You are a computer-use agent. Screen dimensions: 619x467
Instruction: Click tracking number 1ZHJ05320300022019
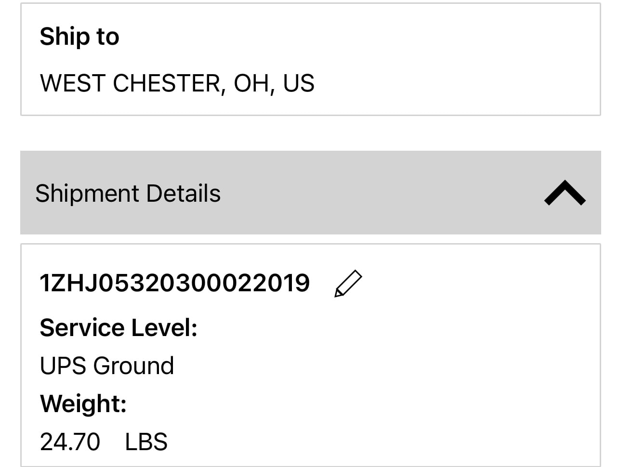pos(175,284)
